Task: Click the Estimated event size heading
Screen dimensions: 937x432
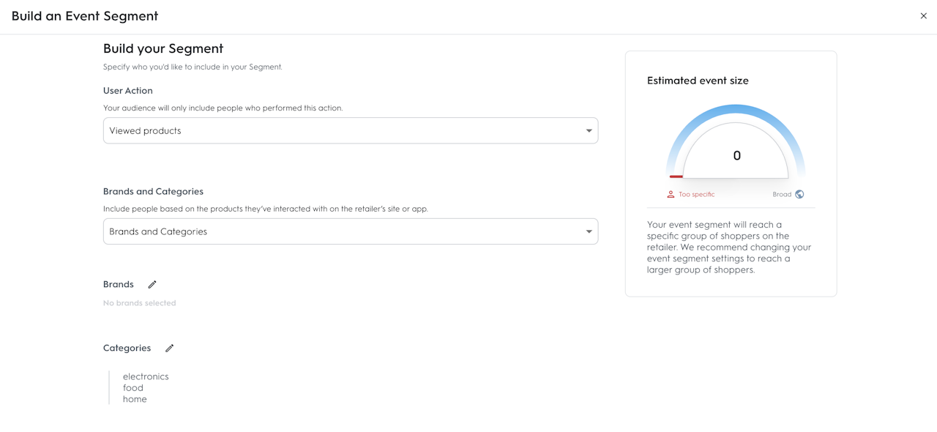Action: pyautogui.click(x=698, y=81)
